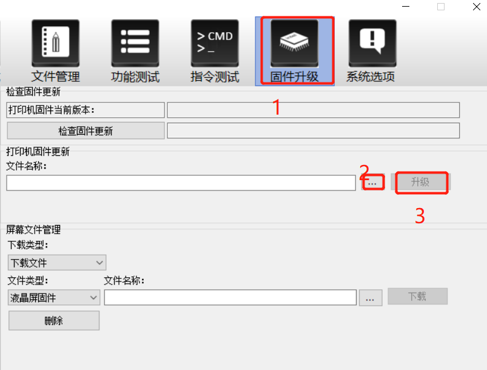Browse for screen file with ... button
This screenshot has width=487, height=370.
click(371, 298)
